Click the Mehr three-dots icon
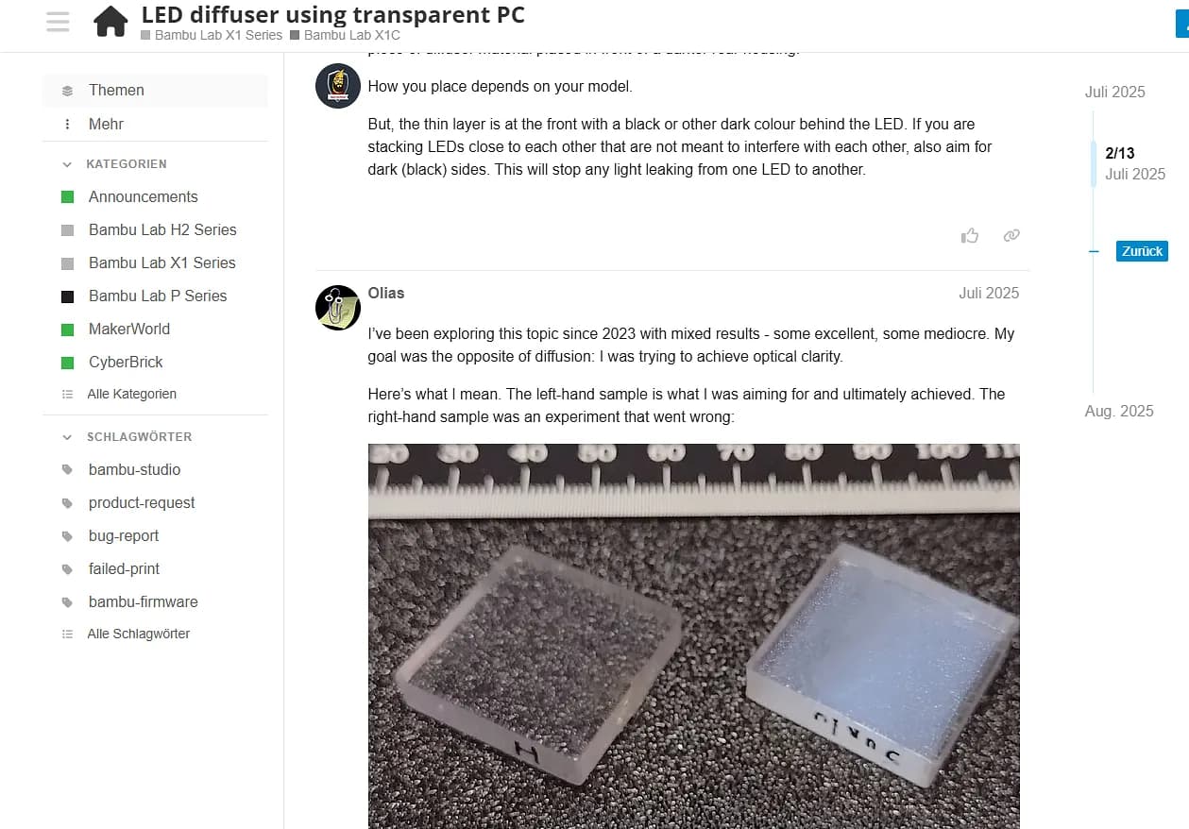The height and width of the screenshot is (829, 1189). [67, 124]
